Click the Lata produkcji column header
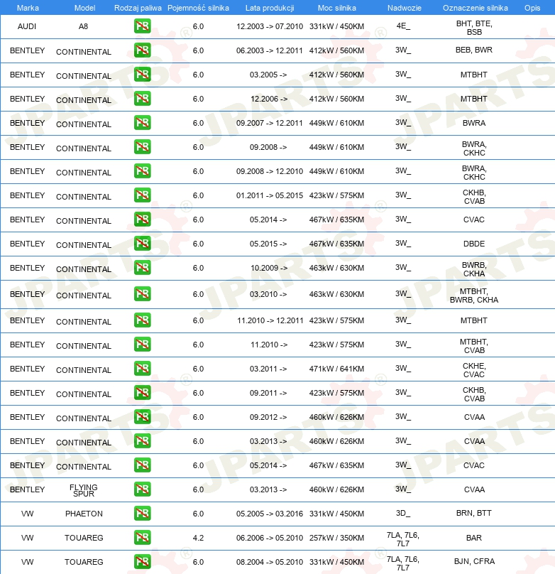The image size is (555, 574). [270, 8]
